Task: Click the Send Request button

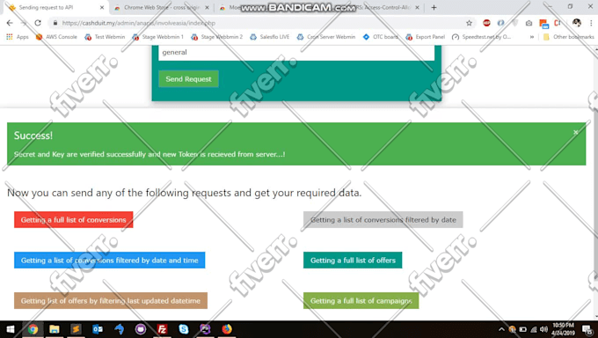Action: tap(188, 79)
